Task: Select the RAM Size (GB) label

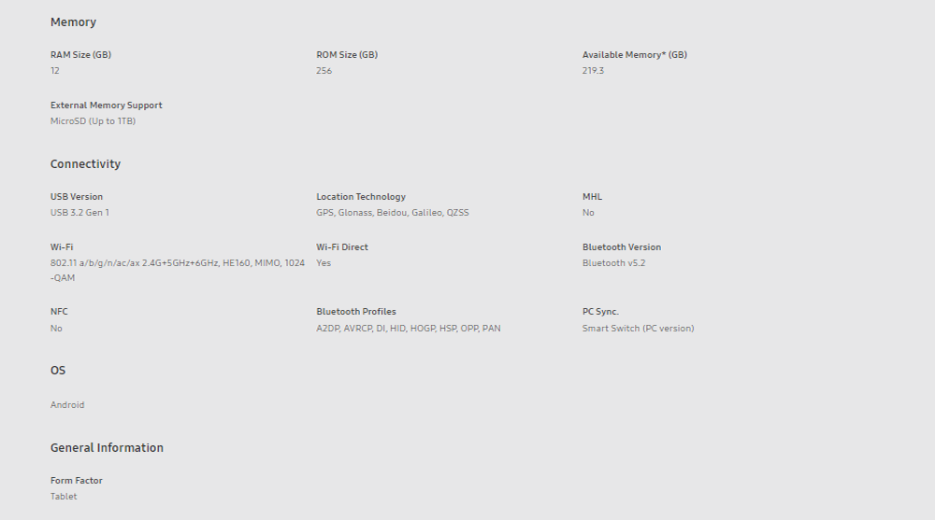Action: [x=80, y=55]
